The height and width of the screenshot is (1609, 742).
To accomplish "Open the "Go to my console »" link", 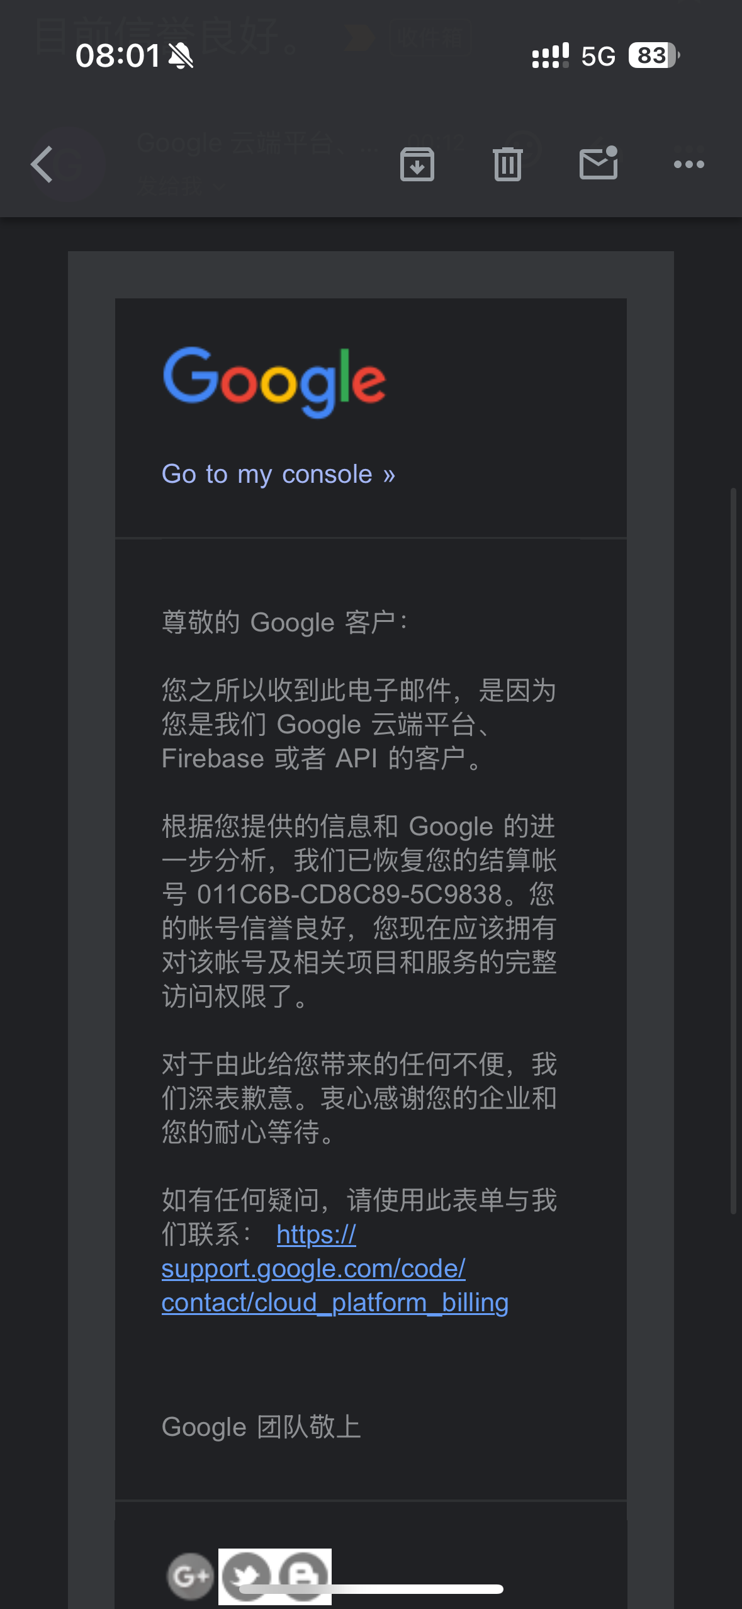I will click(278, 474).
